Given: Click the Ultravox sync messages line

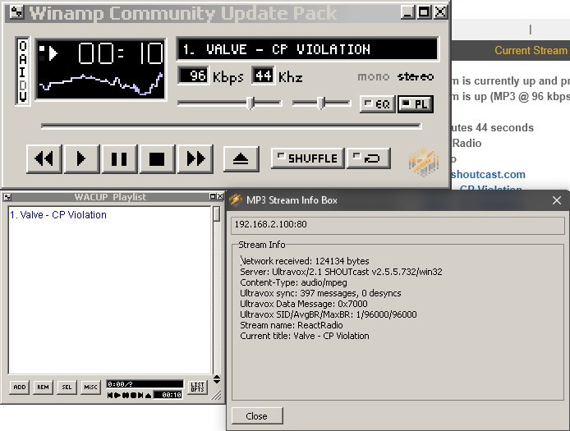Looking at the screenshot, I should click(x=320, y=293).
